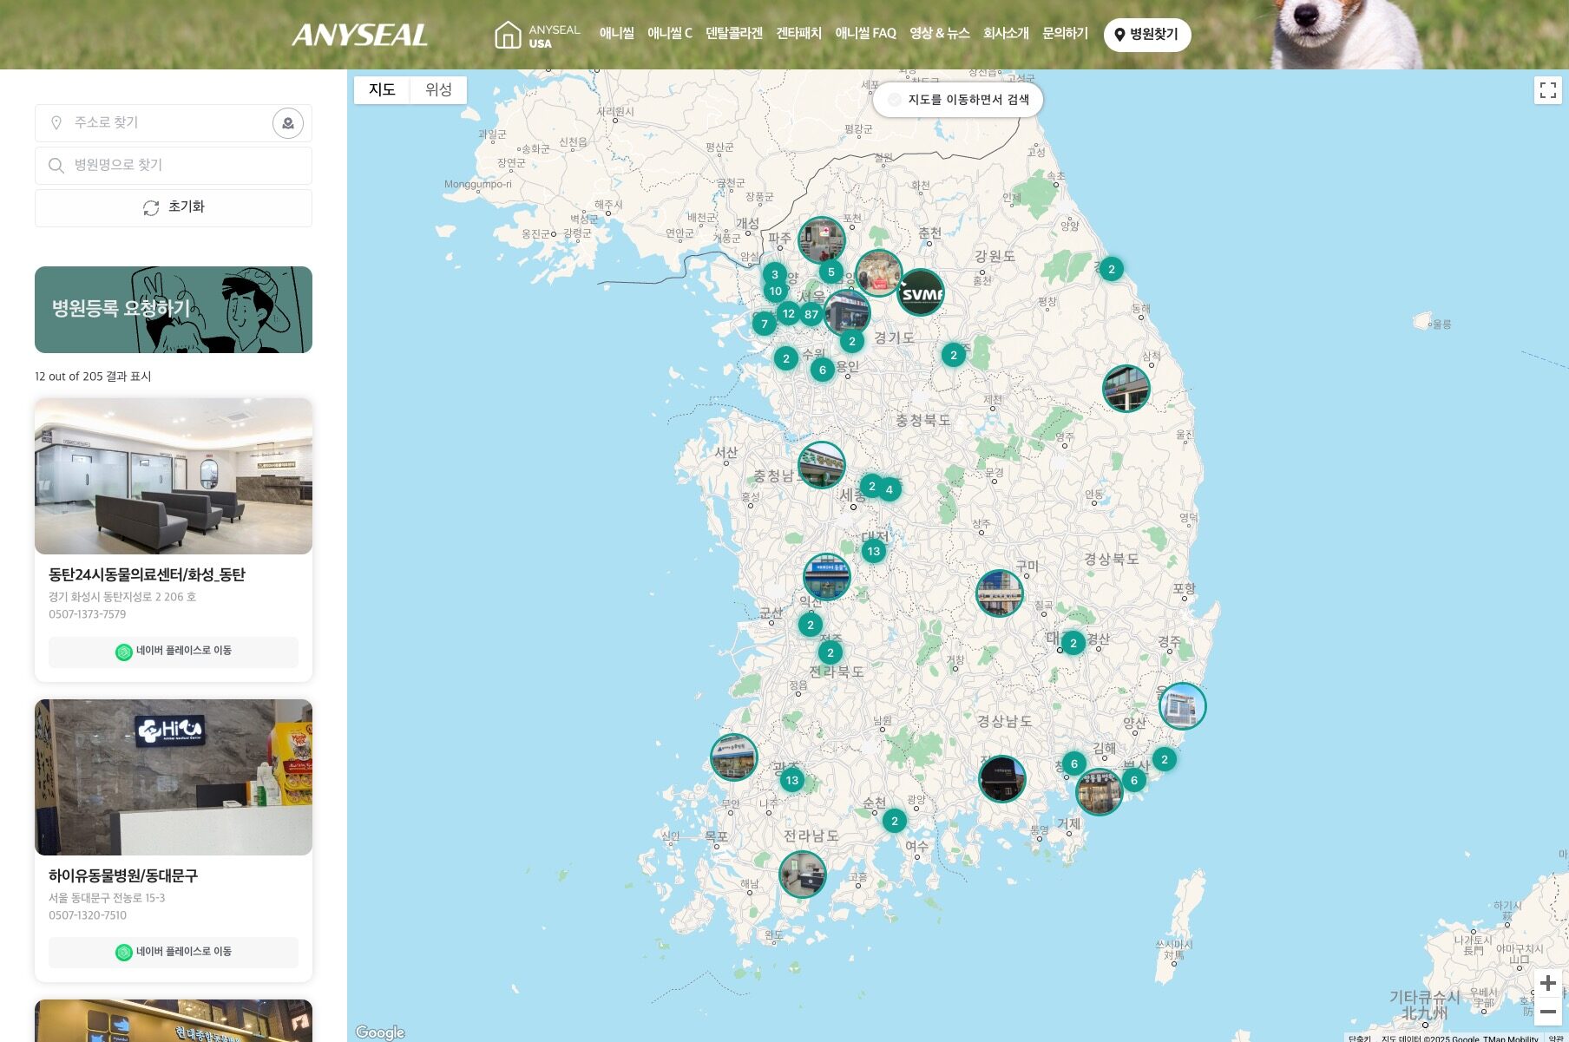
Task: Switch map to 위성 satellite view
Action: [x=438, y=90]
